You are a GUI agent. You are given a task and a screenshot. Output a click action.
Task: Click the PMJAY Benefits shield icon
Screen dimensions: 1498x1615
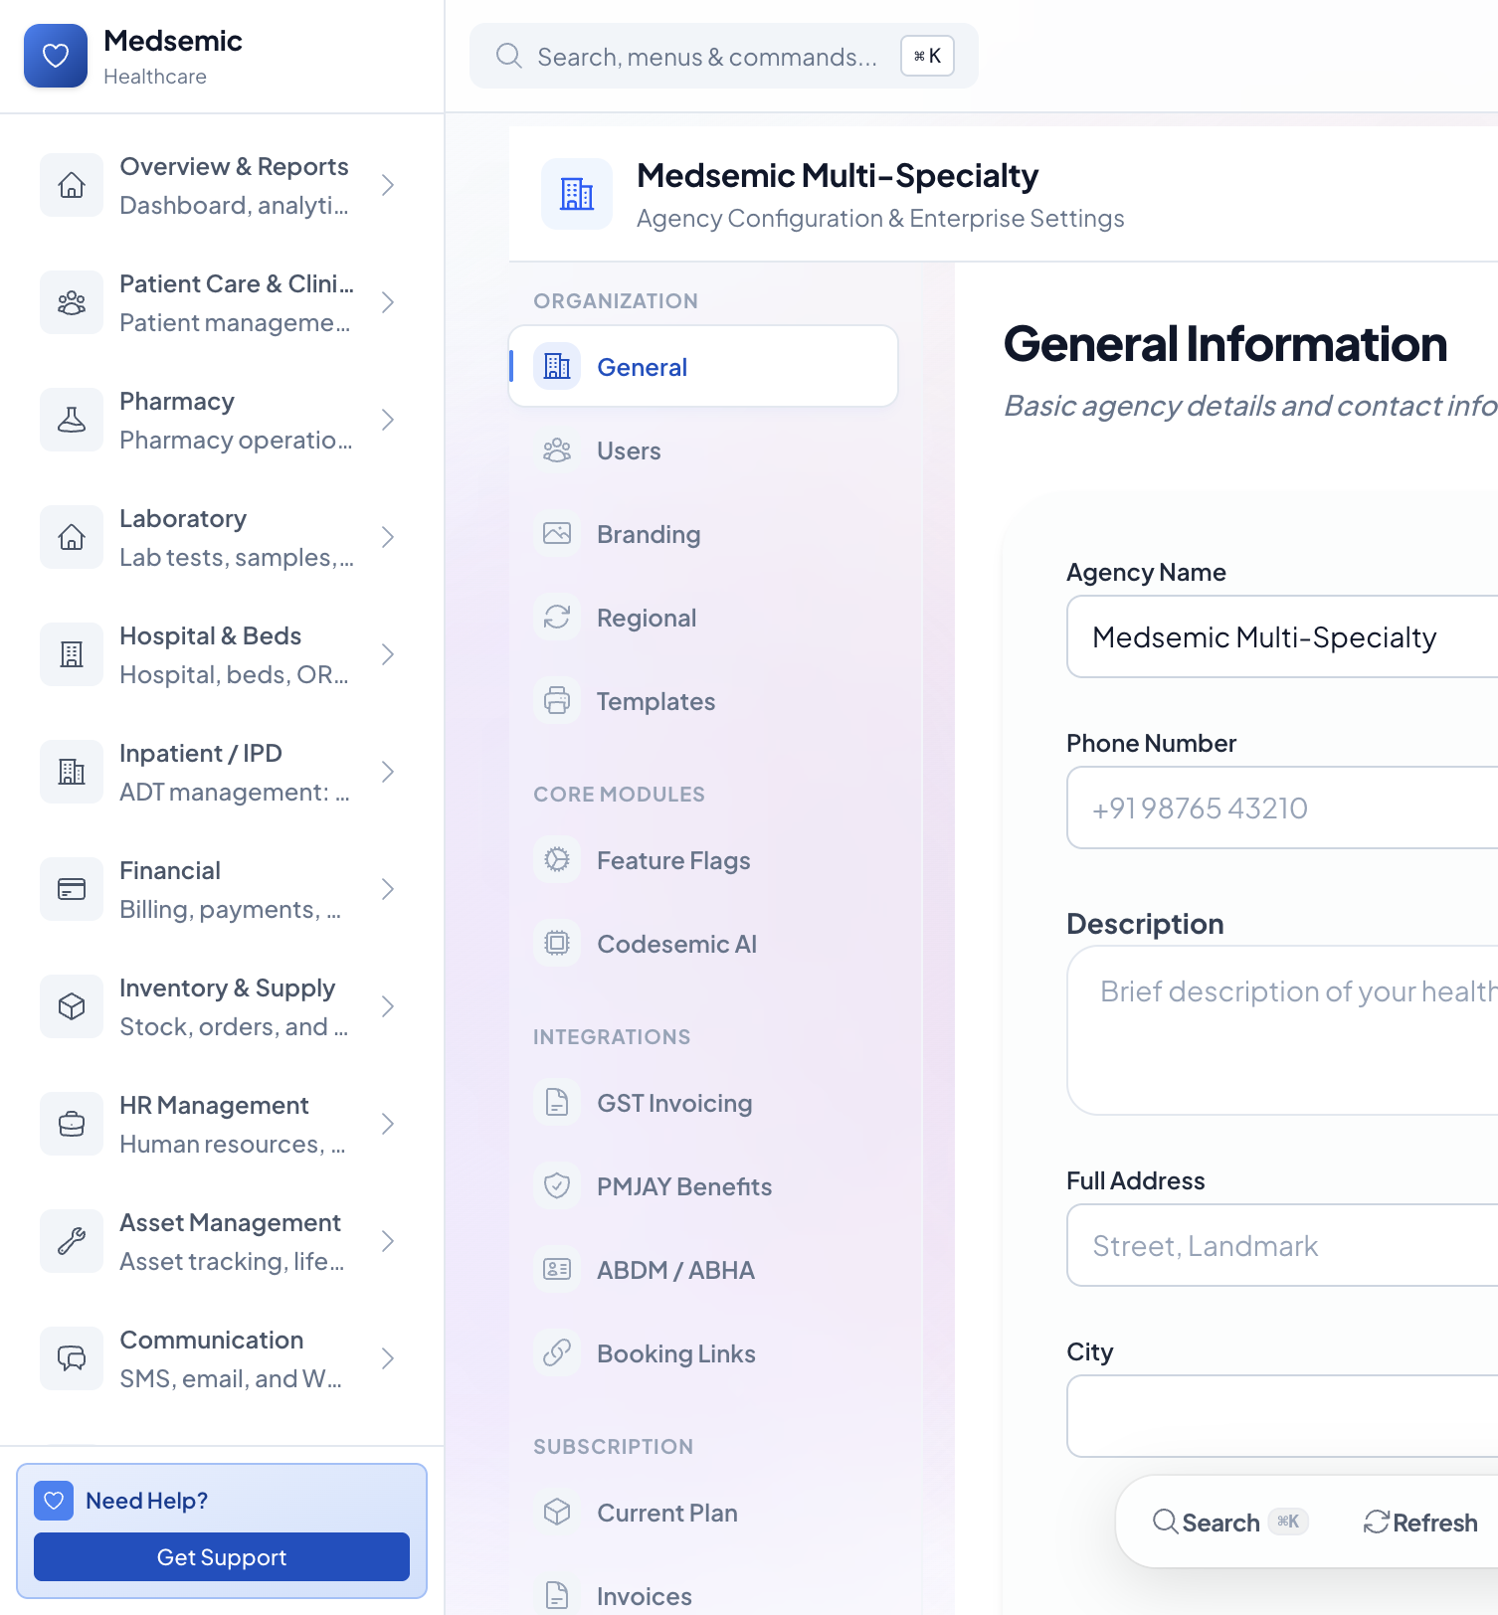557,1186
